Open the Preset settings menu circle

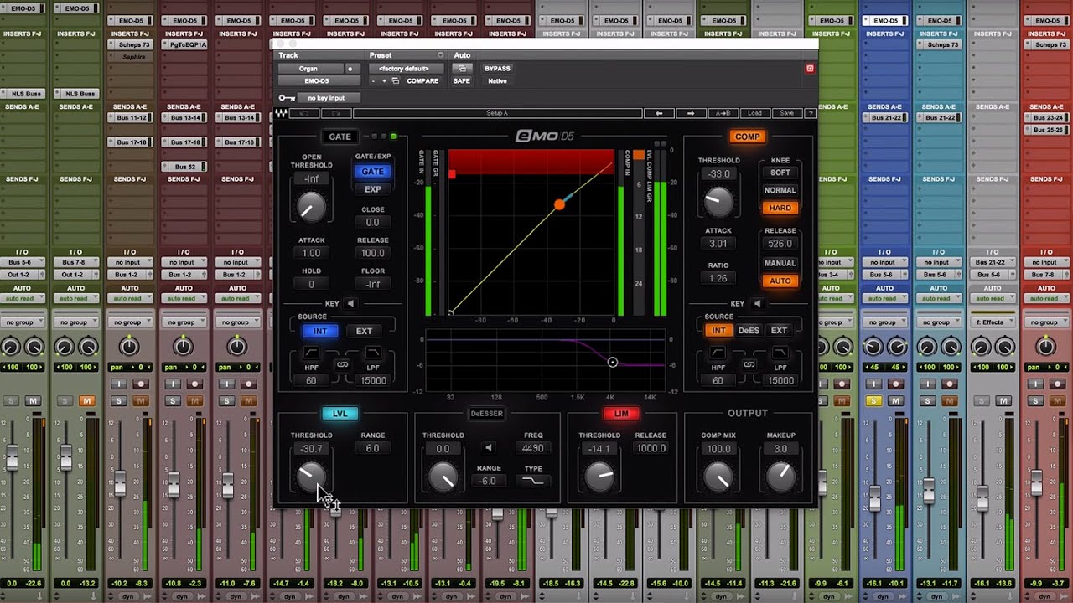click(440, 55)
